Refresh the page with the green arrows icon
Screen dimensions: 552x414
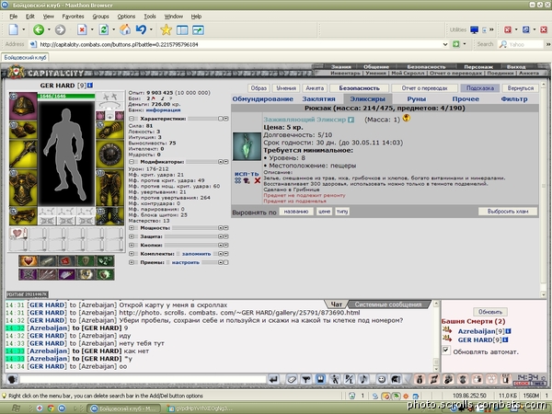[103, 30]
